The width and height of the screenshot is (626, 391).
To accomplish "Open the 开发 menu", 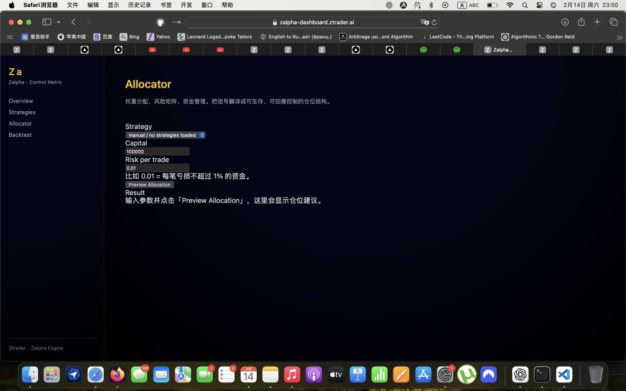I will (x=187, y=5).
